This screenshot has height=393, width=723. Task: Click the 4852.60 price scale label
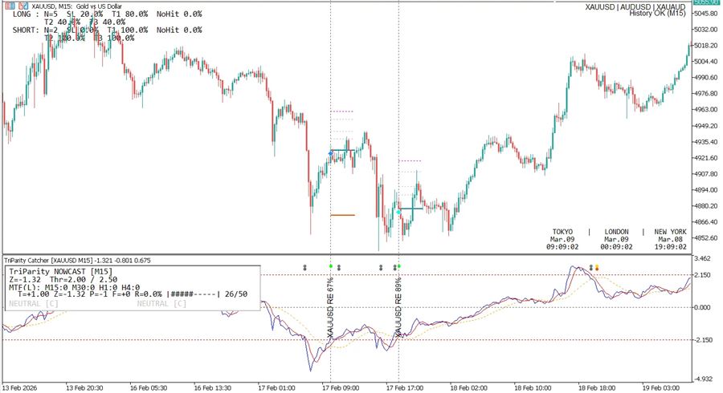click(x=705, y=238)
